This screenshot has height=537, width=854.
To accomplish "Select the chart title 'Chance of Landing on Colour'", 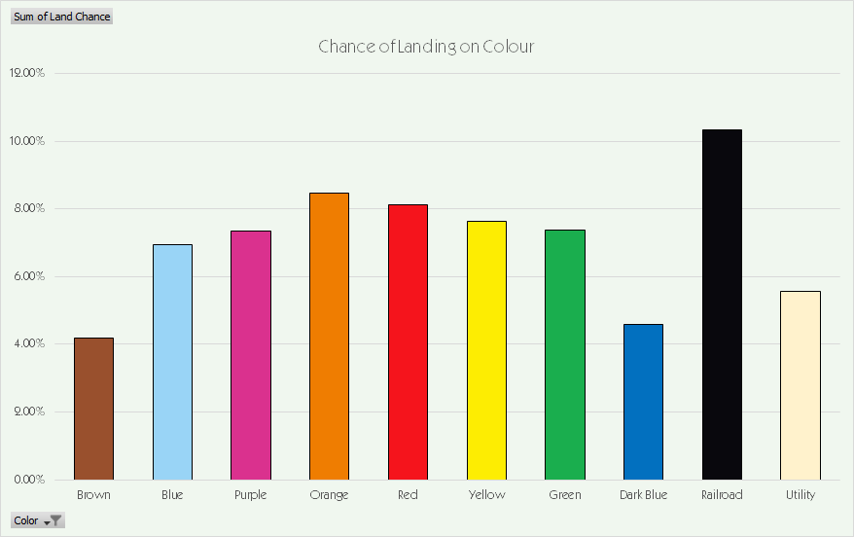I will [426, 47].
